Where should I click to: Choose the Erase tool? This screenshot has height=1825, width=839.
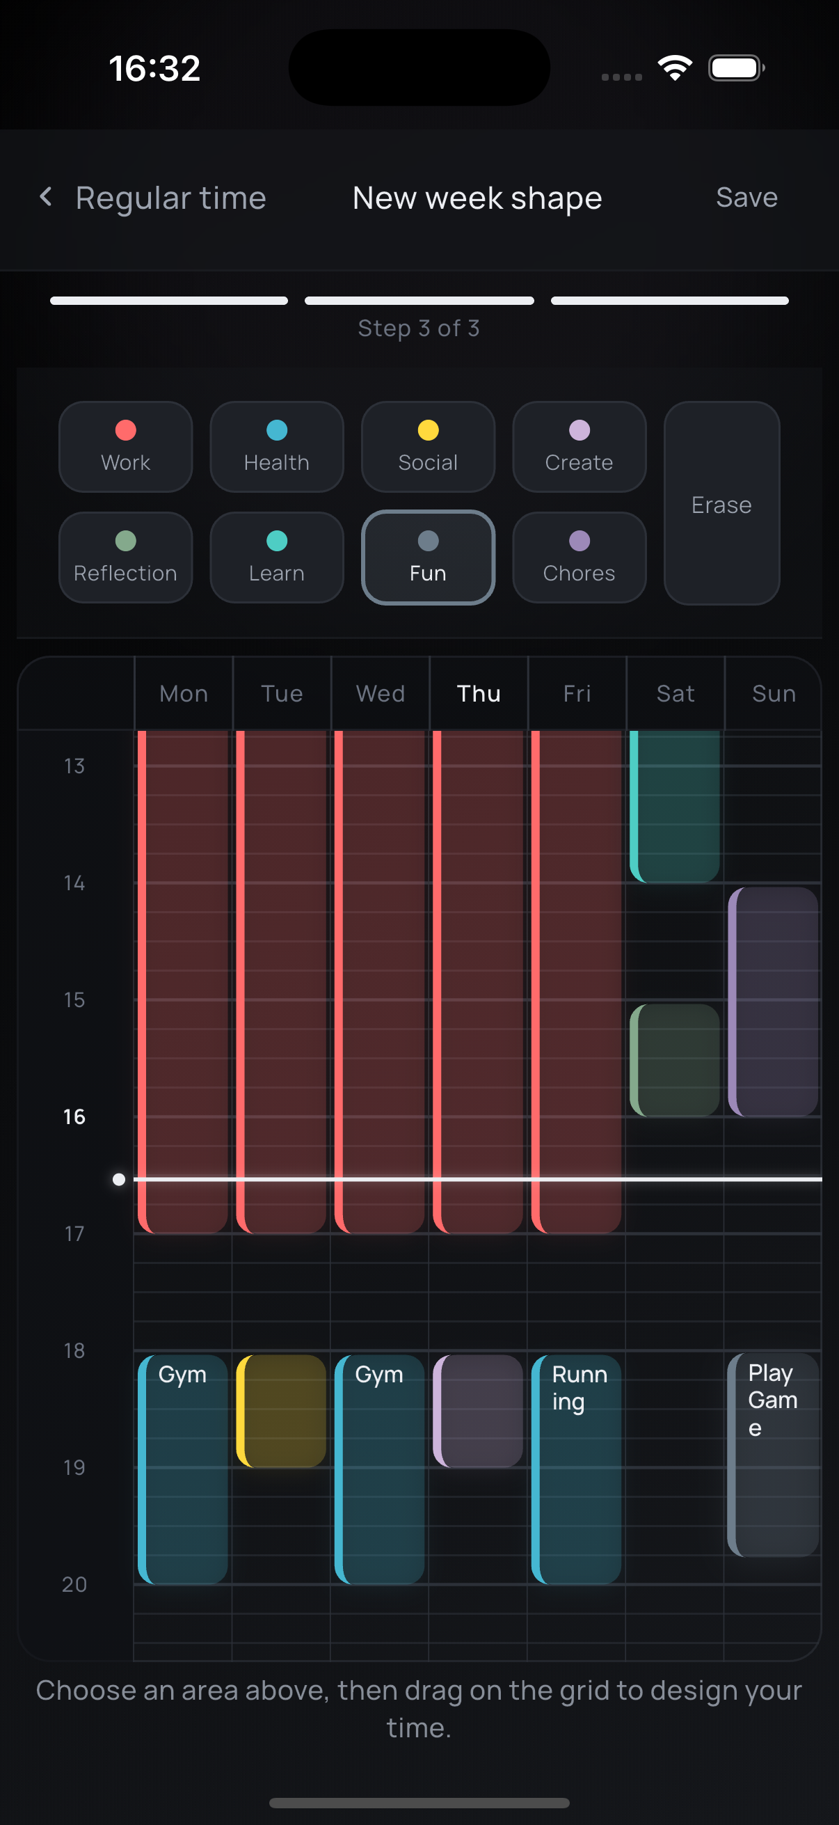click(x=721, y=503)
